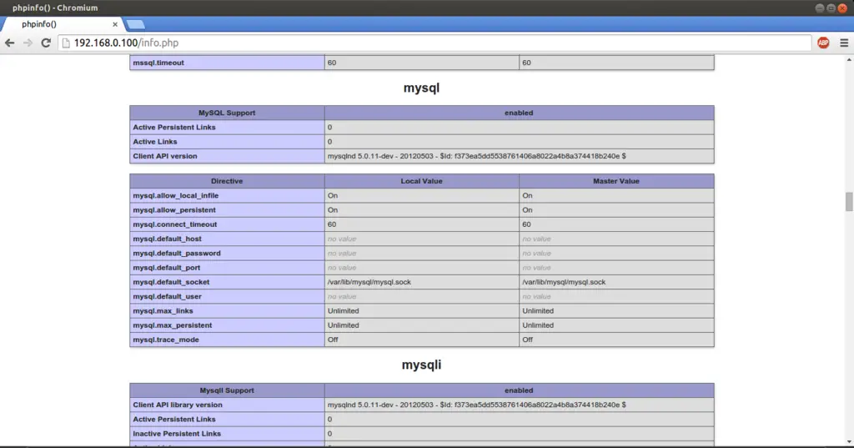
Task: Click the mysql table Active Persistent Links label
Action: [x=174, y=127]
